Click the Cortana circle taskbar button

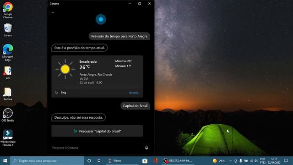click(89, 161)
